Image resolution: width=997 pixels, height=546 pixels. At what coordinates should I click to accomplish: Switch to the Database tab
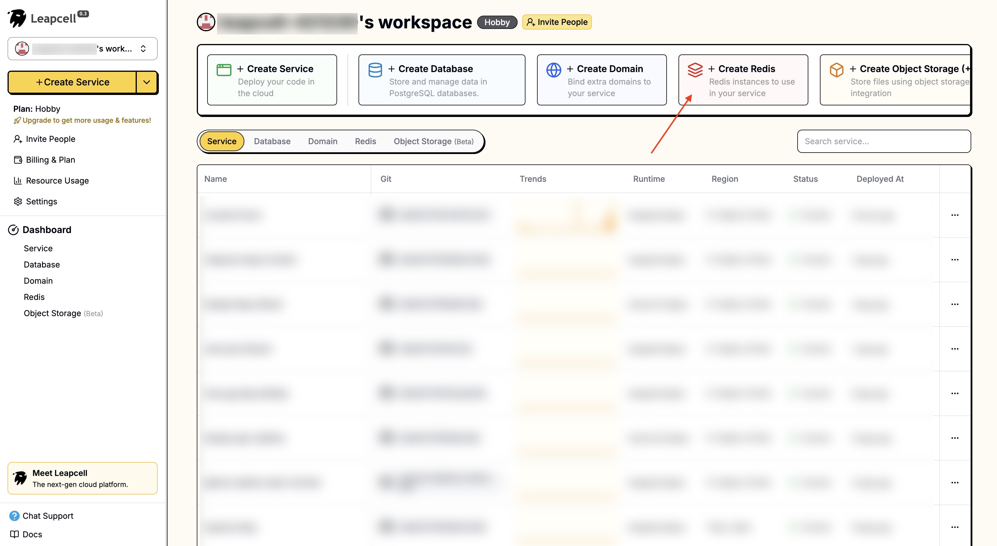coord(272,141)
